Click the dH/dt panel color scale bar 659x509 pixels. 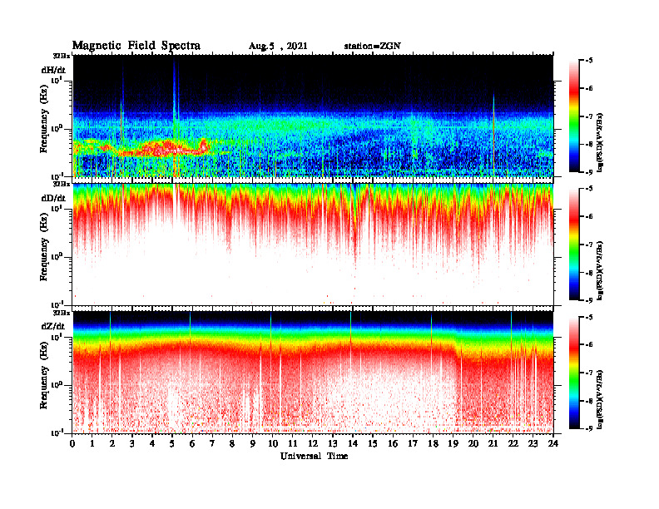pyautogui.click(x=574, y=116)
